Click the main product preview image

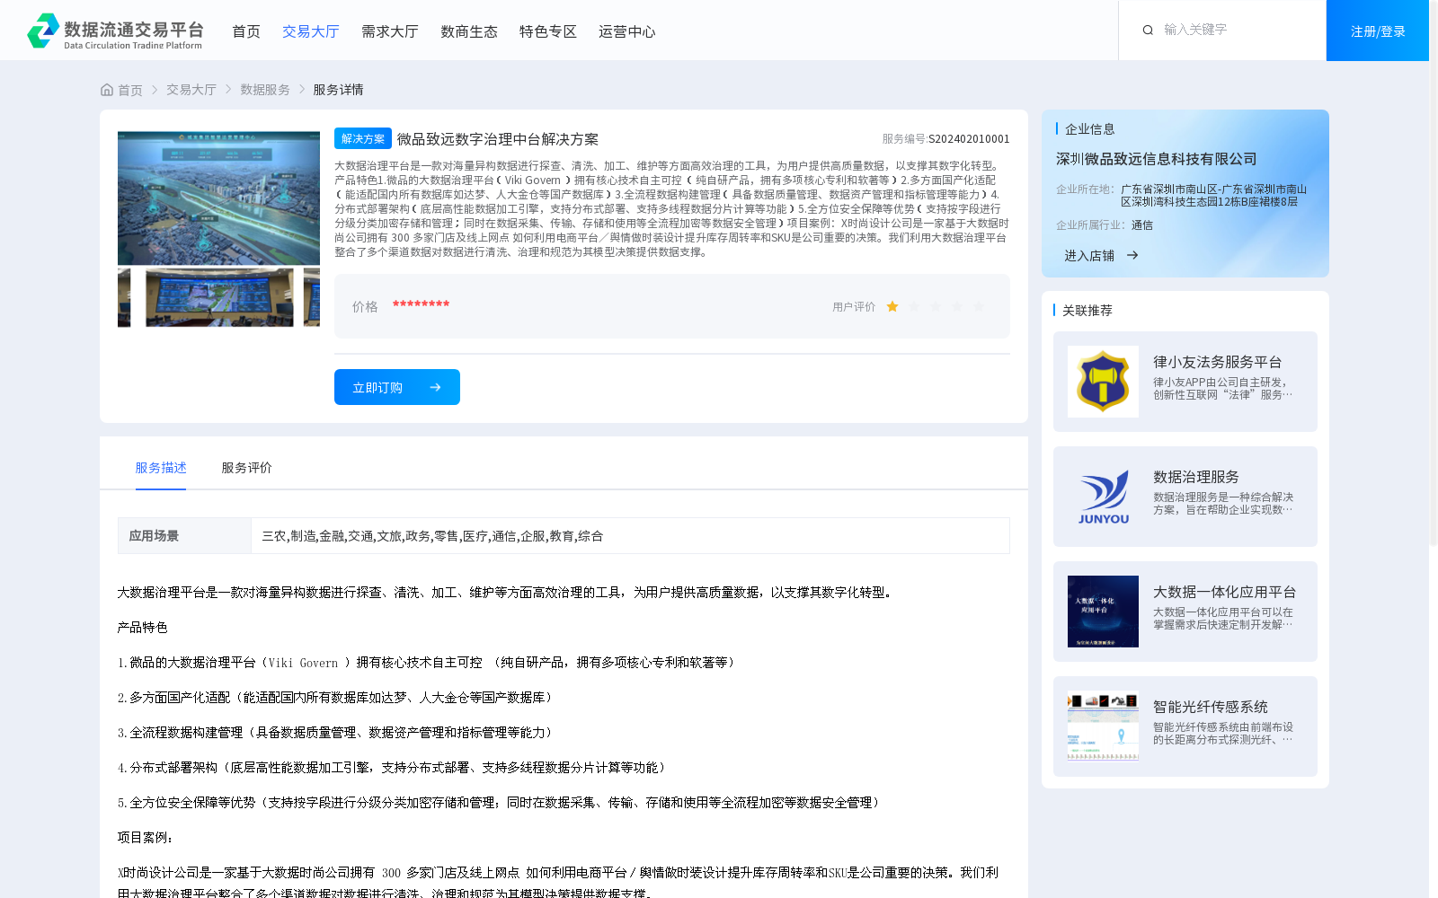click(218, 198)
